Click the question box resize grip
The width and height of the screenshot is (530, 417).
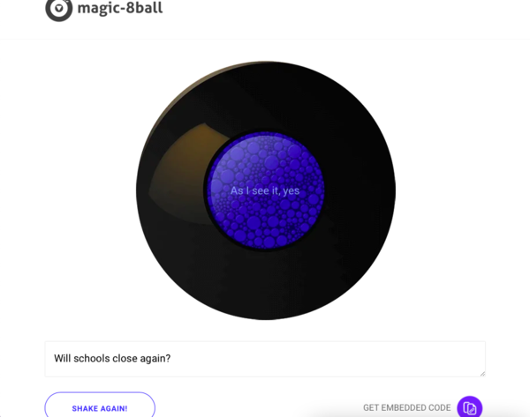[x=482, y=373]
